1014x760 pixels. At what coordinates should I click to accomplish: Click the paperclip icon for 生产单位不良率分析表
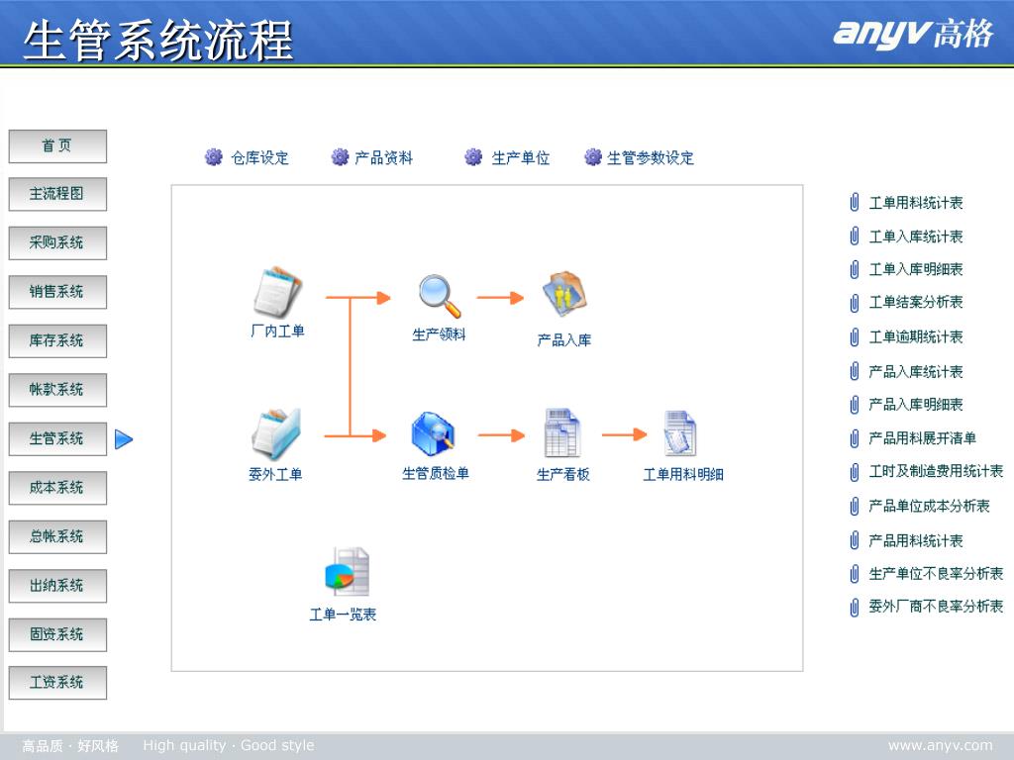[x=855, y=574]
